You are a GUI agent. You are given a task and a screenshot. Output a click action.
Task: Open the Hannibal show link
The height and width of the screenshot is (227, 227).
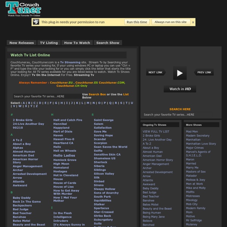pos(60,124)
